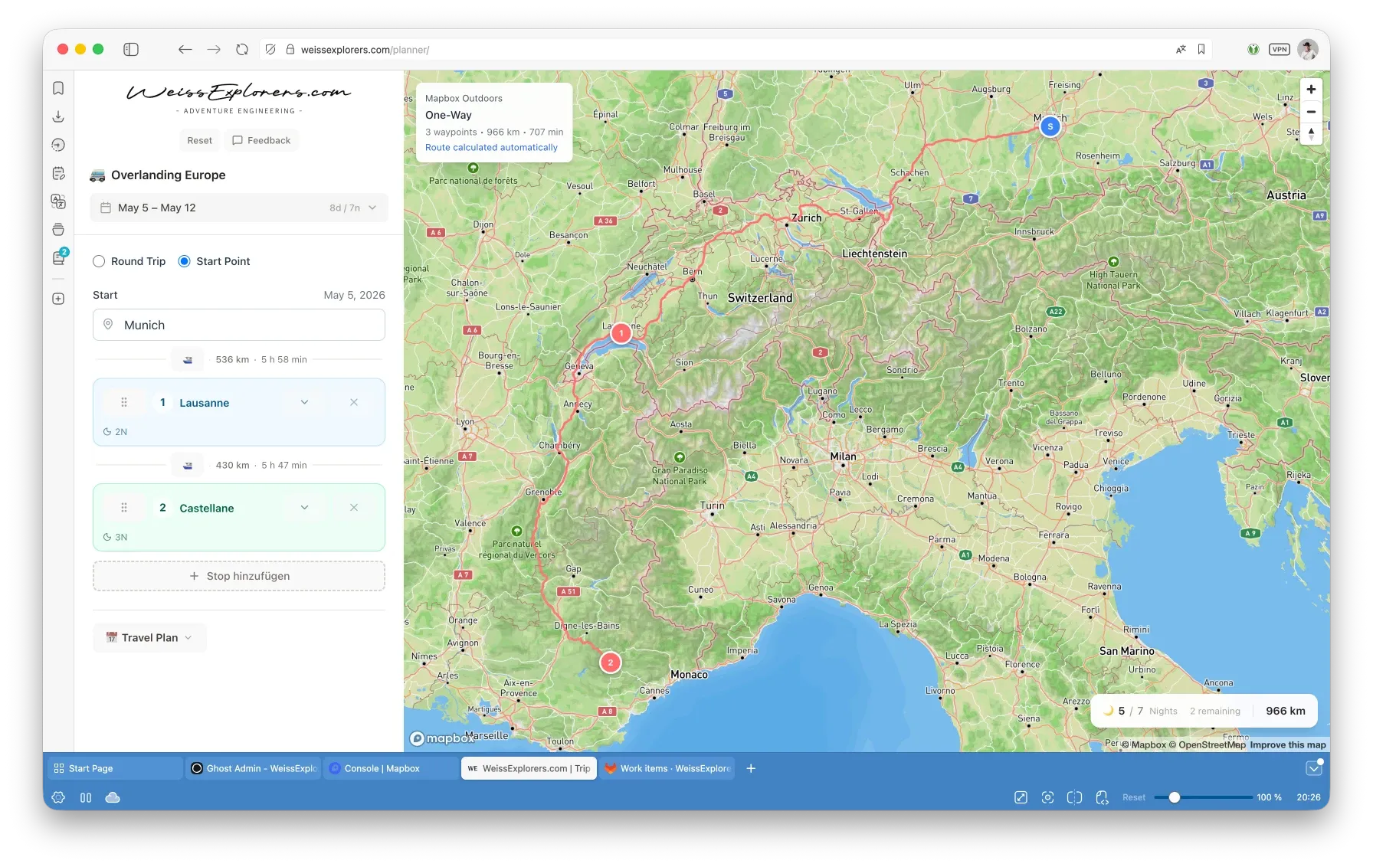Image resolution: width=1373 pixels, height=867 pixels.
Task: Remove the Lausanne stop
Action: click(x=354, y=402)
